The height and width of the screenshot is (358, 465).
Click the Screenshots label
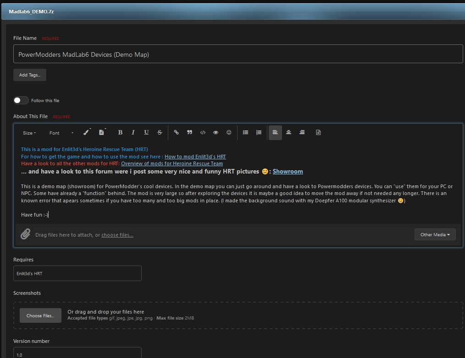(27, 293)
